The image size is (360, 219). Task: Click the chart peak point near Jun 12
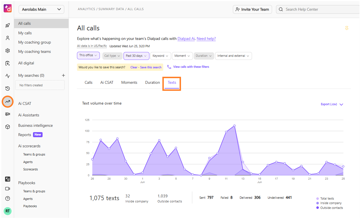[235, 126]
